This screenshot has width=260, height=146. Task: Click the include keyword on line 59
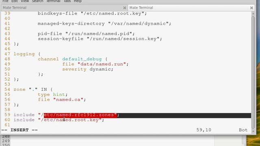[24, 115]
